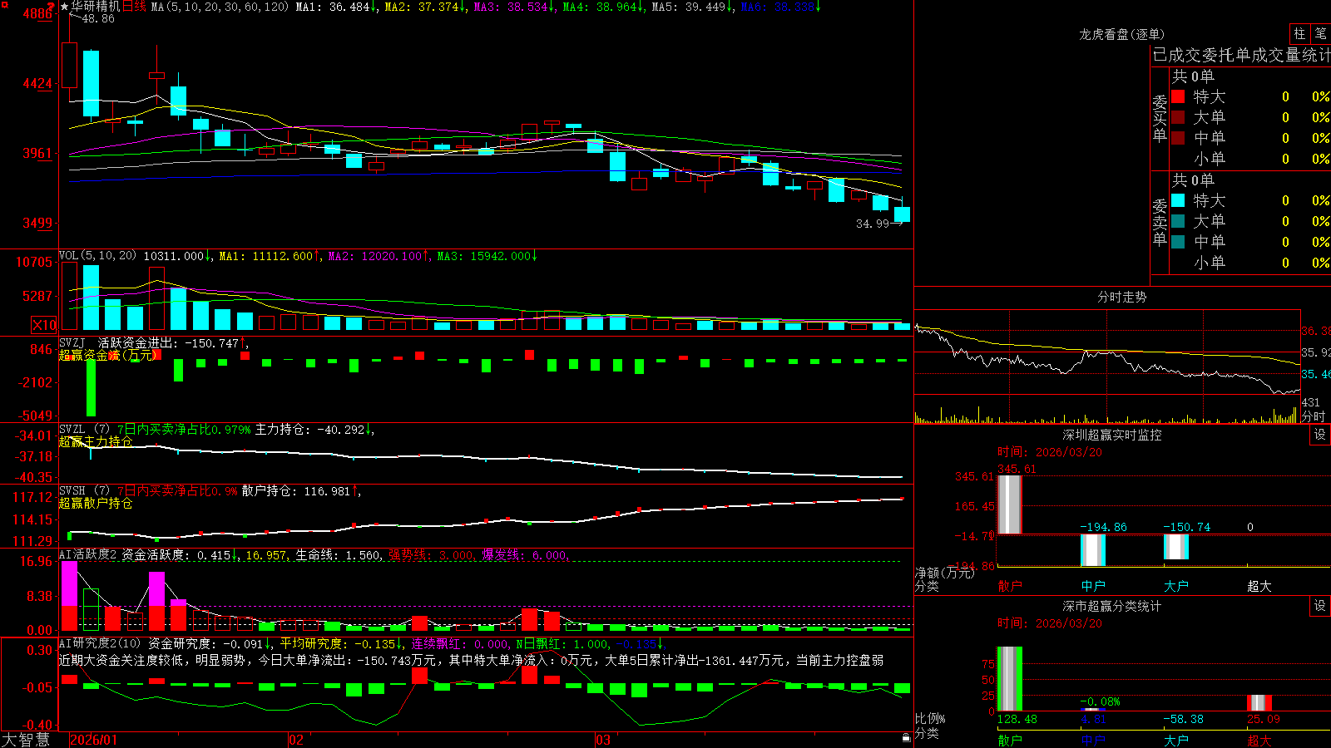
Task: Toggle the 笔 tick display mode
Action: [1320, 33]
